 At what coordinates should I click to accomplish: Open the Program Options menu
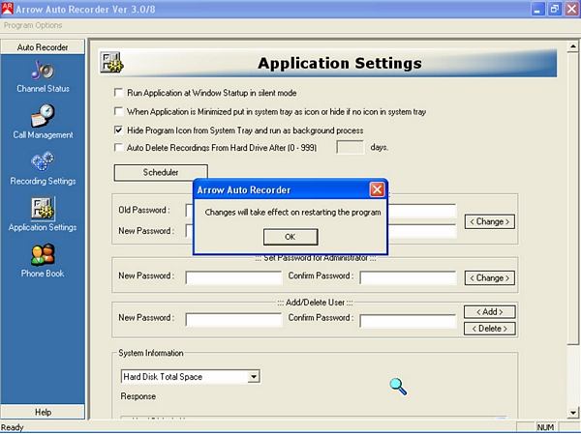click(33, 25)
